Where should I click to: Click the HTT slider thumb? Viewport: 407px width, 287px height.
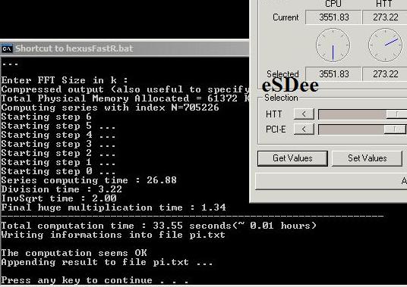tap(396, 114)
